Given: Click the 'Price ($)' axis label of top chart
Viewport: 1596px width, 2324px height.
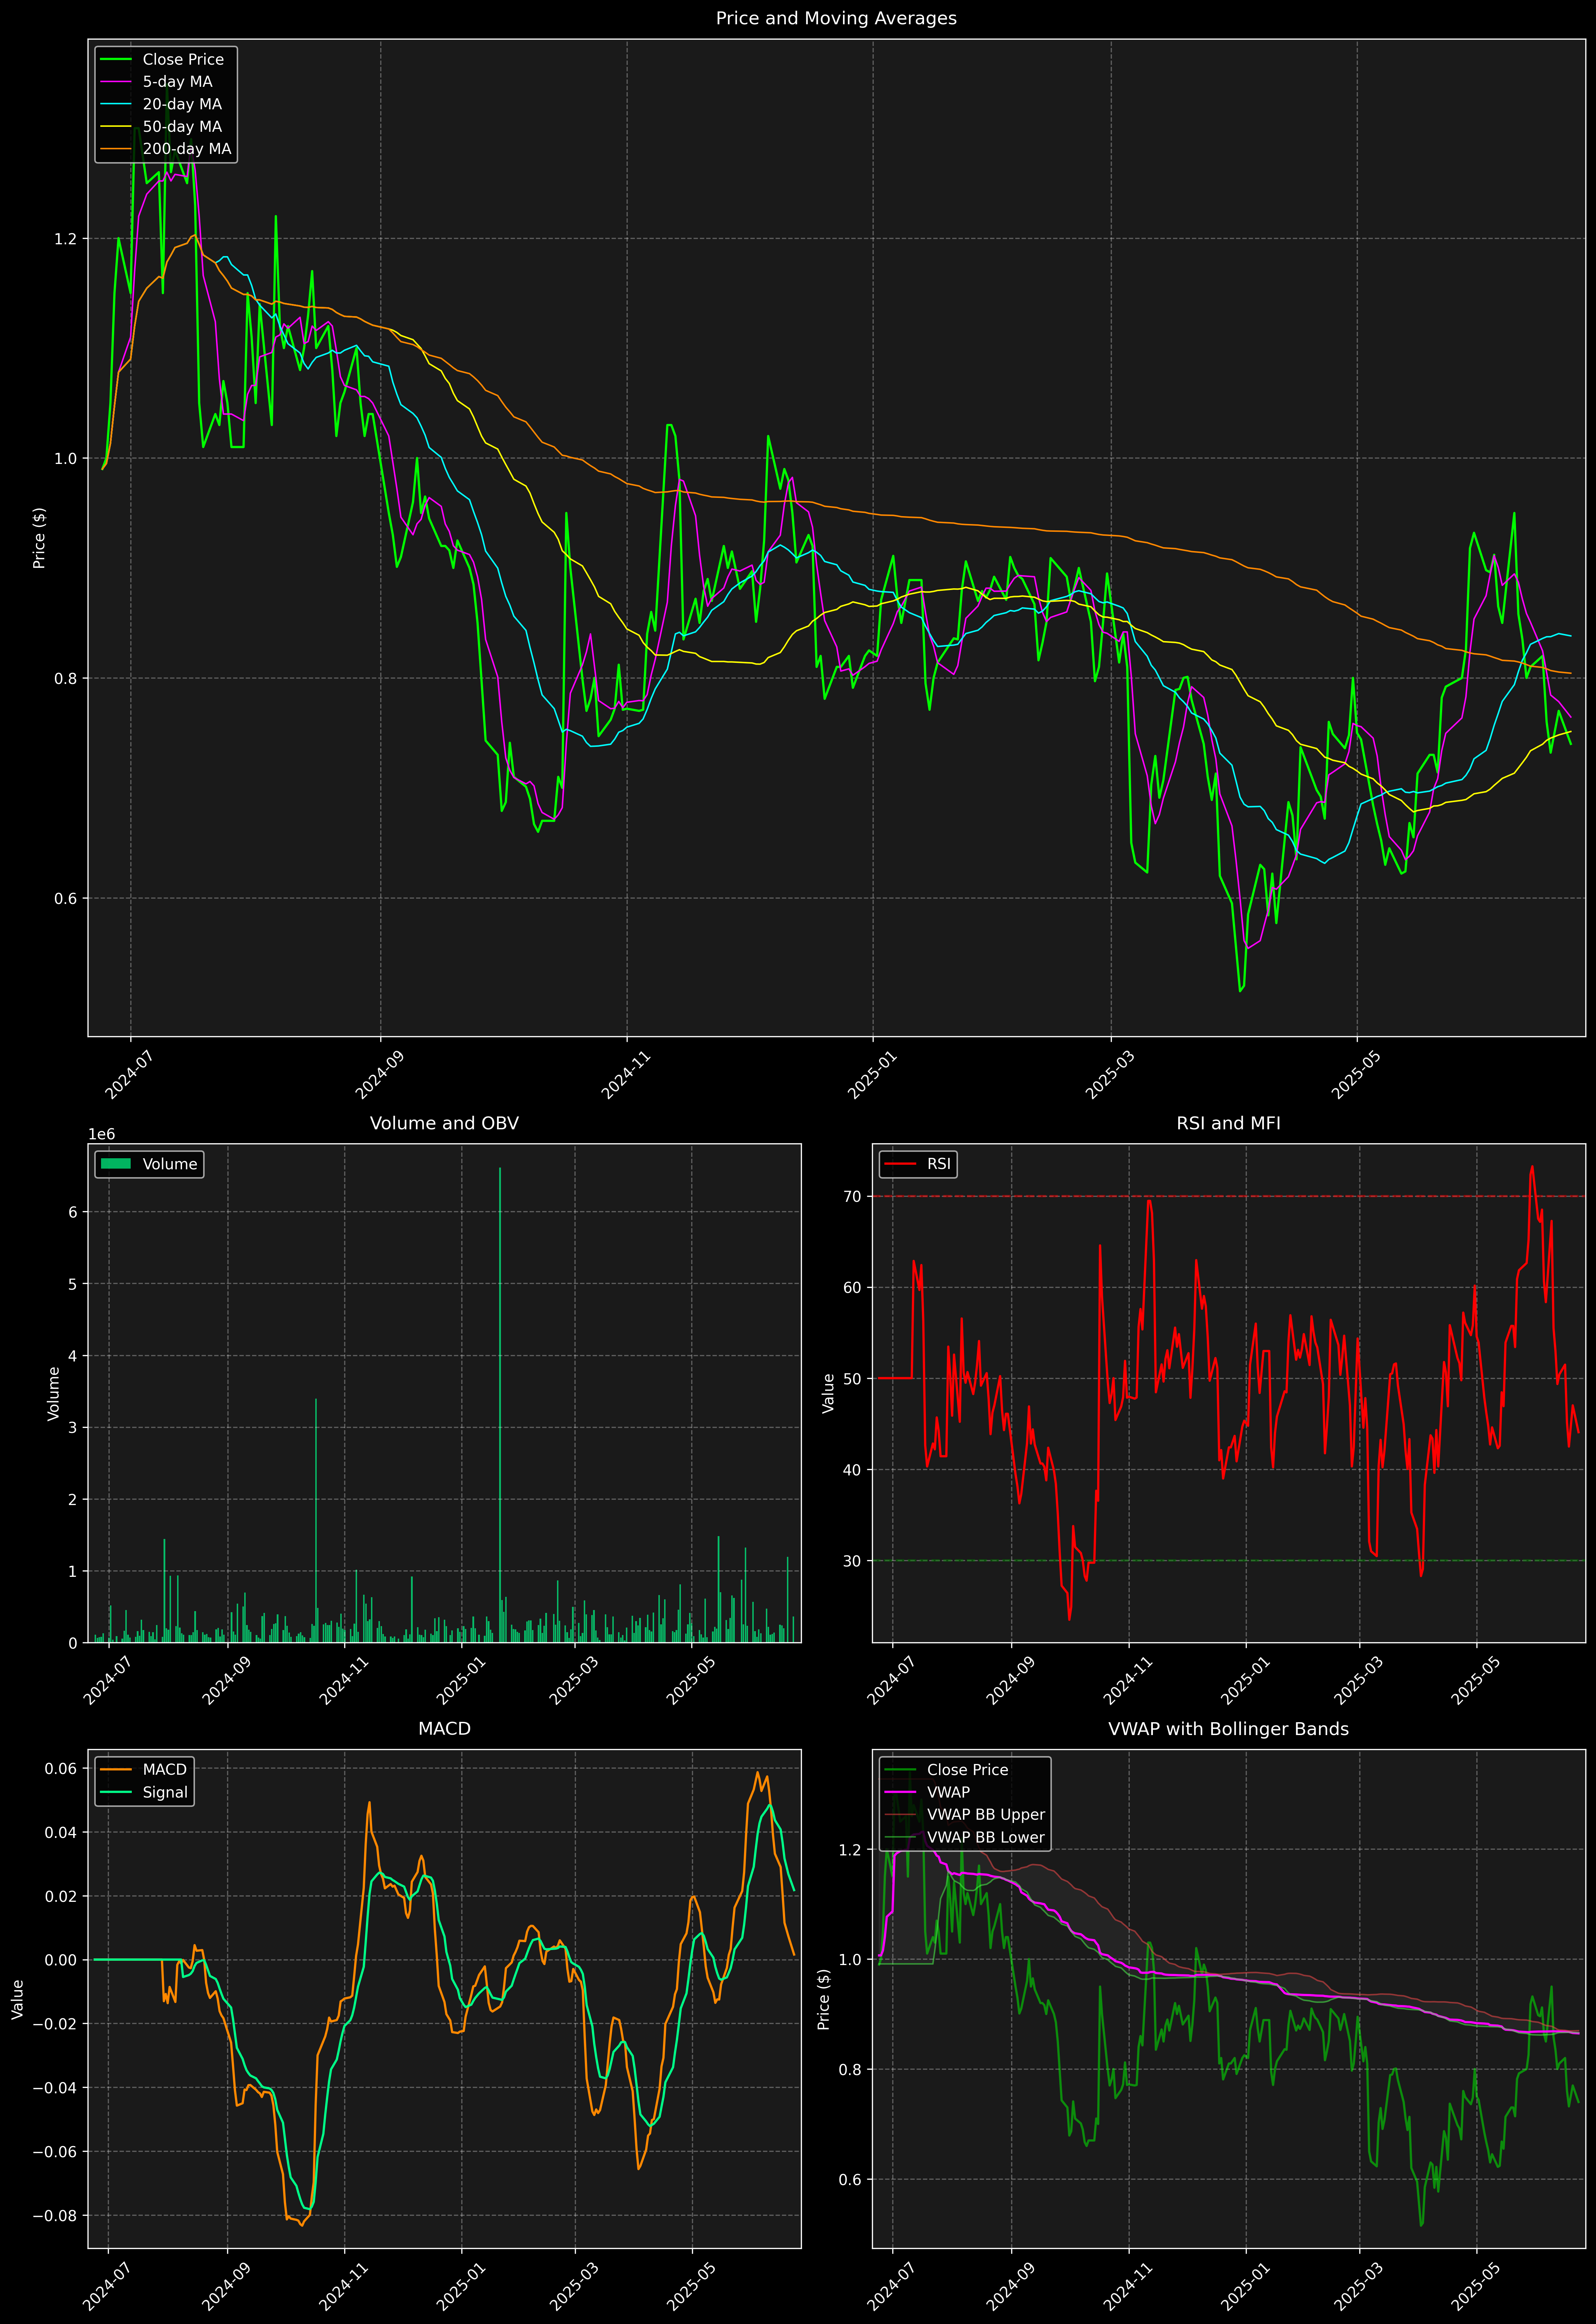Looking at the screenshot, I should (x=39, y=538).
